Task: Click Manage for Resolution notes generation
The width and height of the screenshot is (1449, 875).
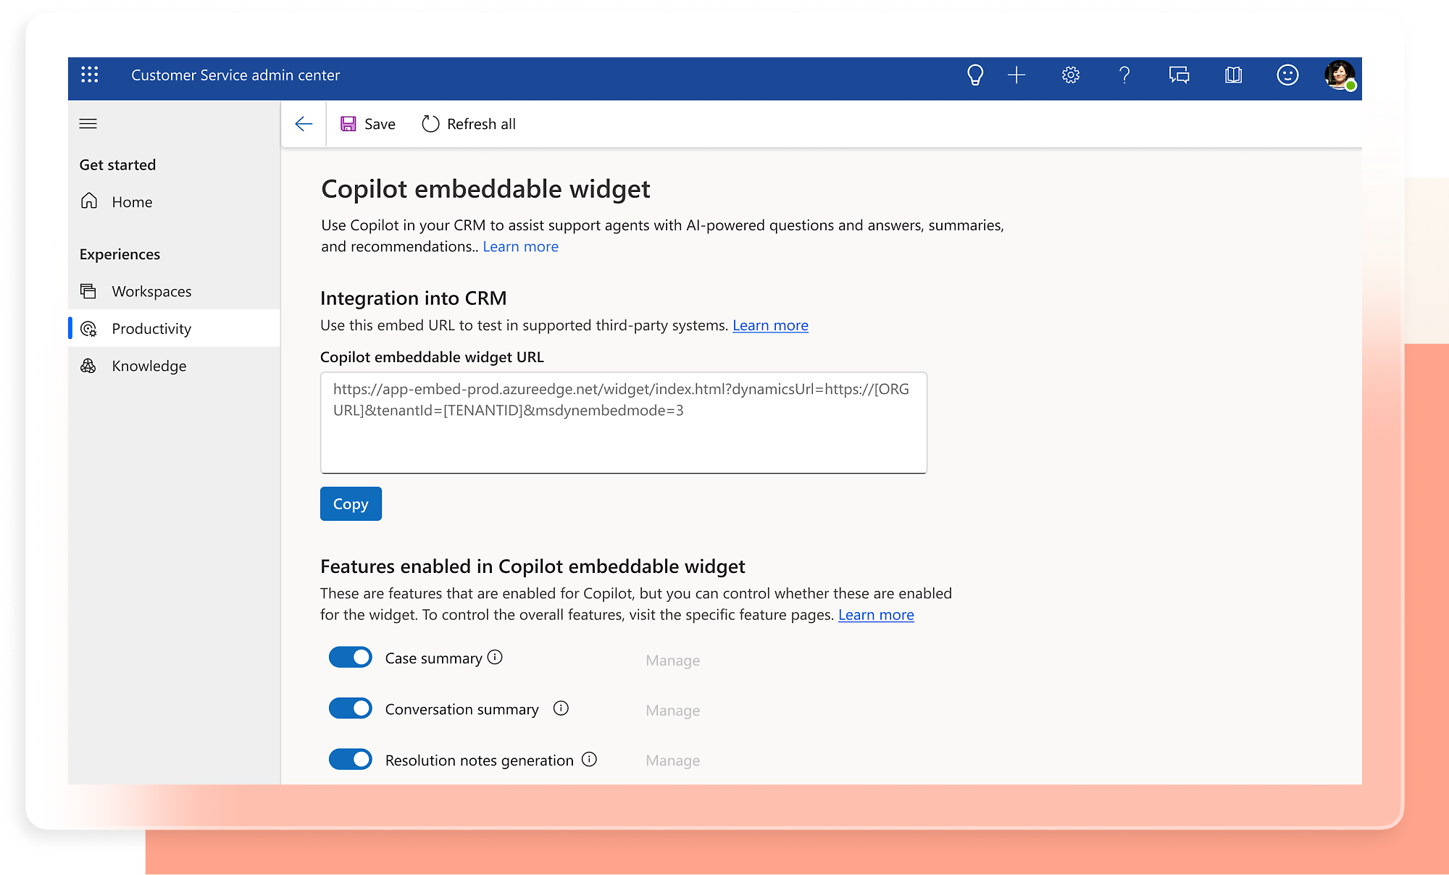Action: tap(672, 760)
